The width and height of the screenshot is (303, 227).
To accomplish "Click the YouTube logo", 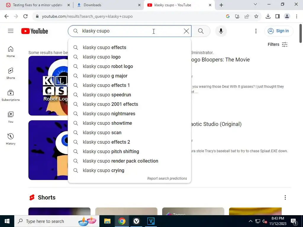I will (x=35, y=31).
